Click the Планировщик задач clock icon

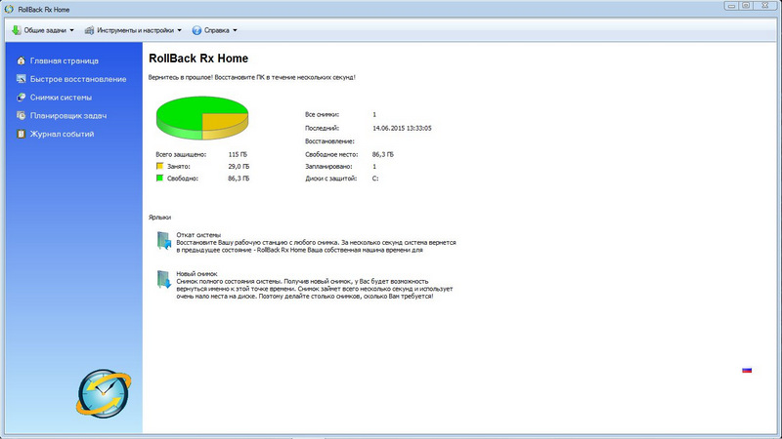(21, 115)
